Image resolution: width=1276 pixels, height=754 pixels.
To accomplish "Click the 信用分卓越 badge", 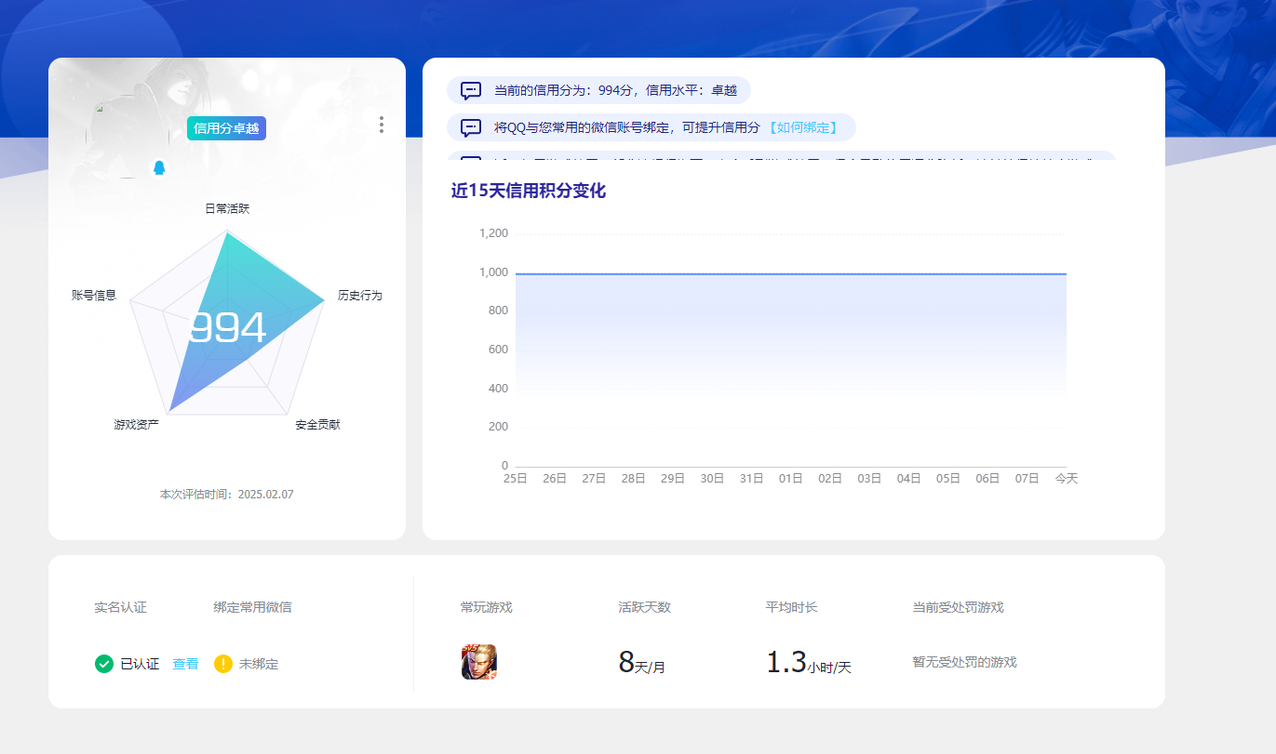I will (x=226, y=128).
